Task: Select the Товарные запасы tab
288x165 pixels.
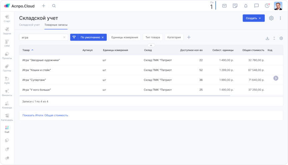Action: coord(56,25)
